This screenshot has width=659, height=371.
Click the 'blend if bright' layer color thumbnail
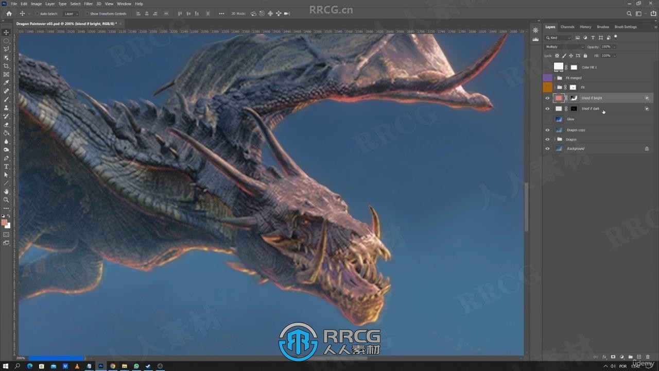pos(559,98)
